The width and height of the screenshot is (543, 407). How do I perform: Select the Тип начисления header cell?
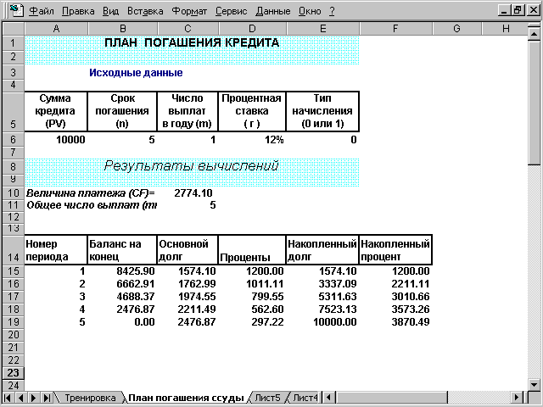pos(323,111)
